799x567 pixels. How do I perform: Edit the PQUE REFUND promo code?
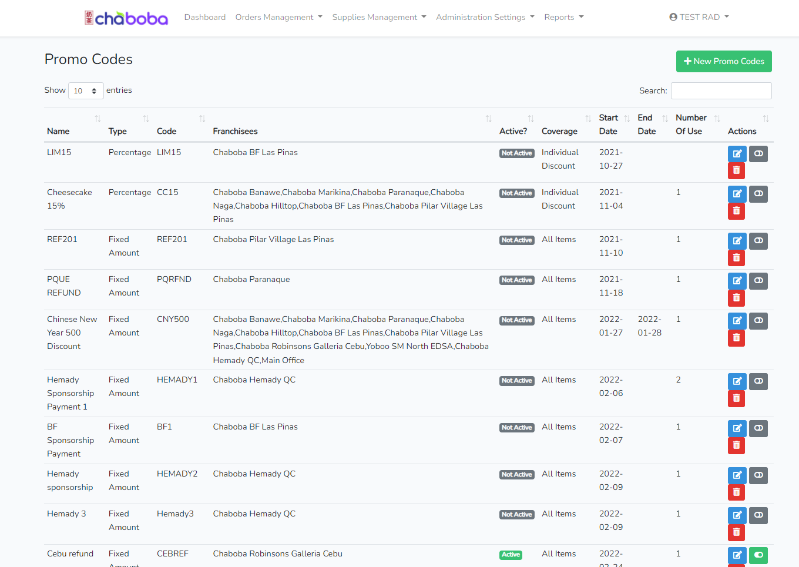pyautogui.click(x=737, y=281)
